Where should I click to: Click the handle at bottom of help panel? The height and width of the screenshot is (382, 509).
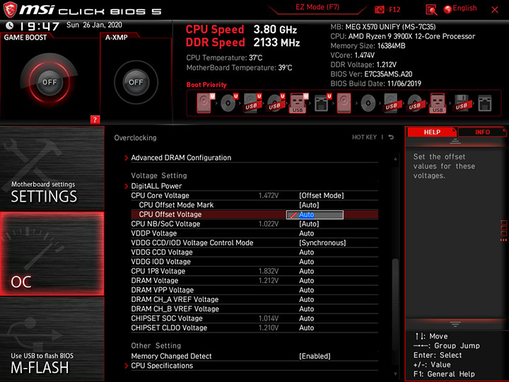tap(455, 324)
